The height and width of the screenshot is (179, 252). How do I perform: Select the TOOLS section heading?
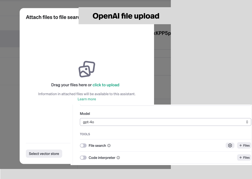click(x=85, y=134)
